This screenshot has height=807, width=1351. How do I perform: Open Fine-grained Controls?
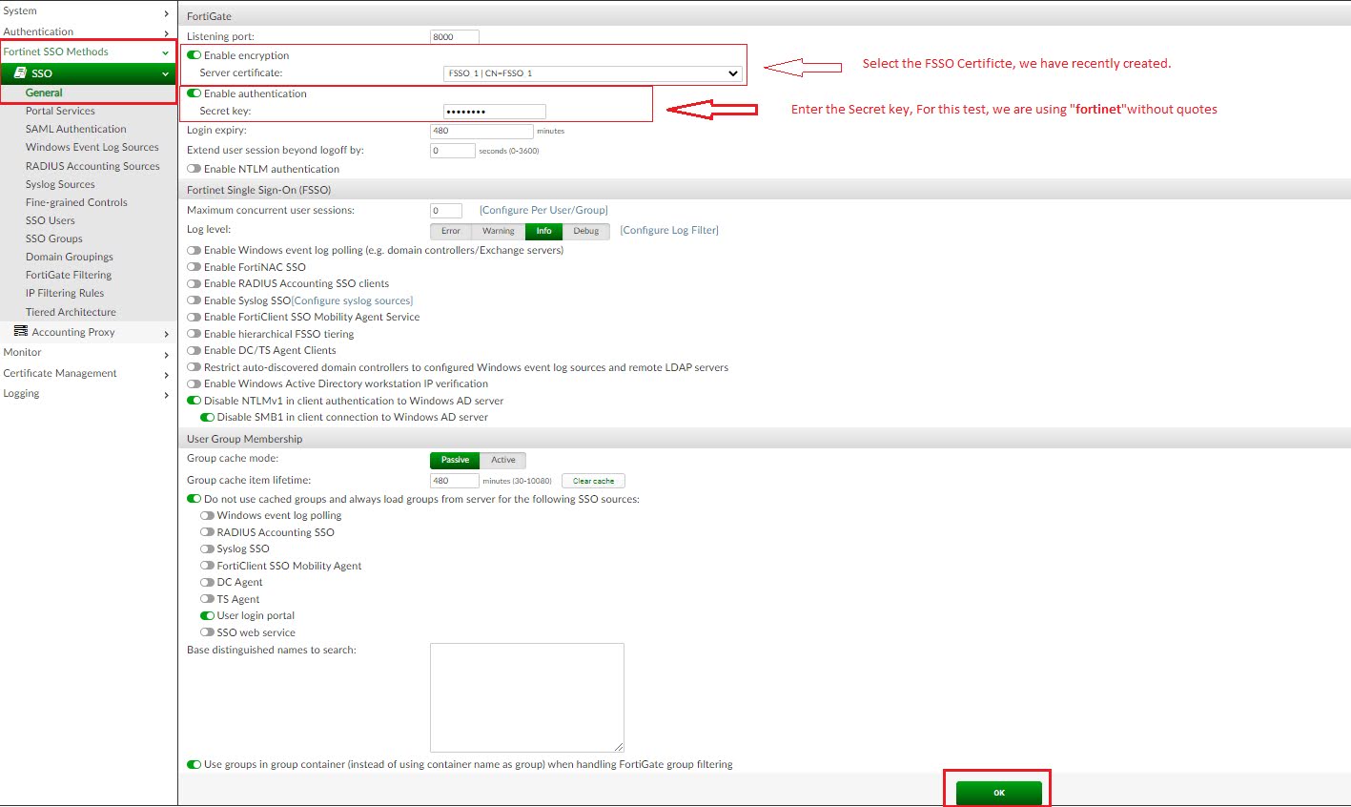pyautogui.click(x=76, y=202)
